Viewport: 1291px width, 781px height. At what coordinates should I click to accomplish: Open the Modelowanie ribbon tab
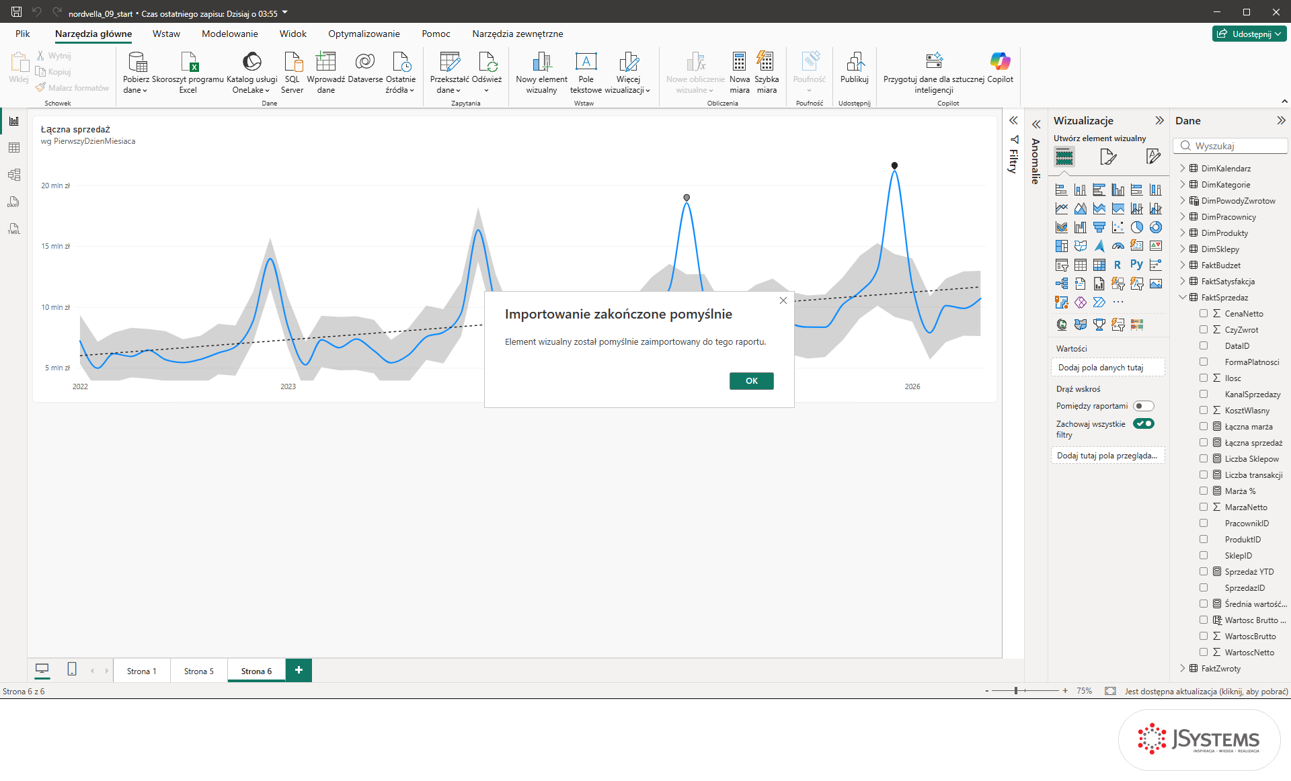(230, 34)
